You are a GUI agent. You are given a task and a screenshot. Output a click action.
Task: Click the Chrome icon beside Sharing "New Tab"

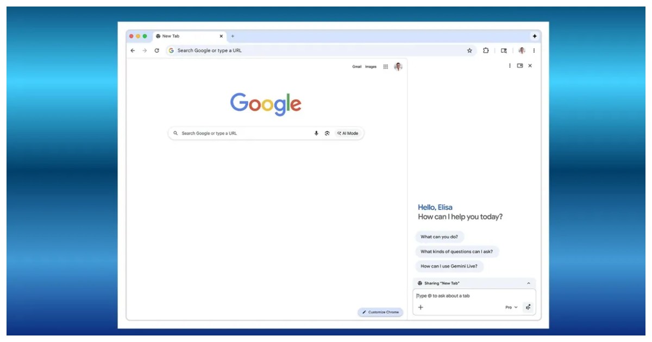coord(420,283)
